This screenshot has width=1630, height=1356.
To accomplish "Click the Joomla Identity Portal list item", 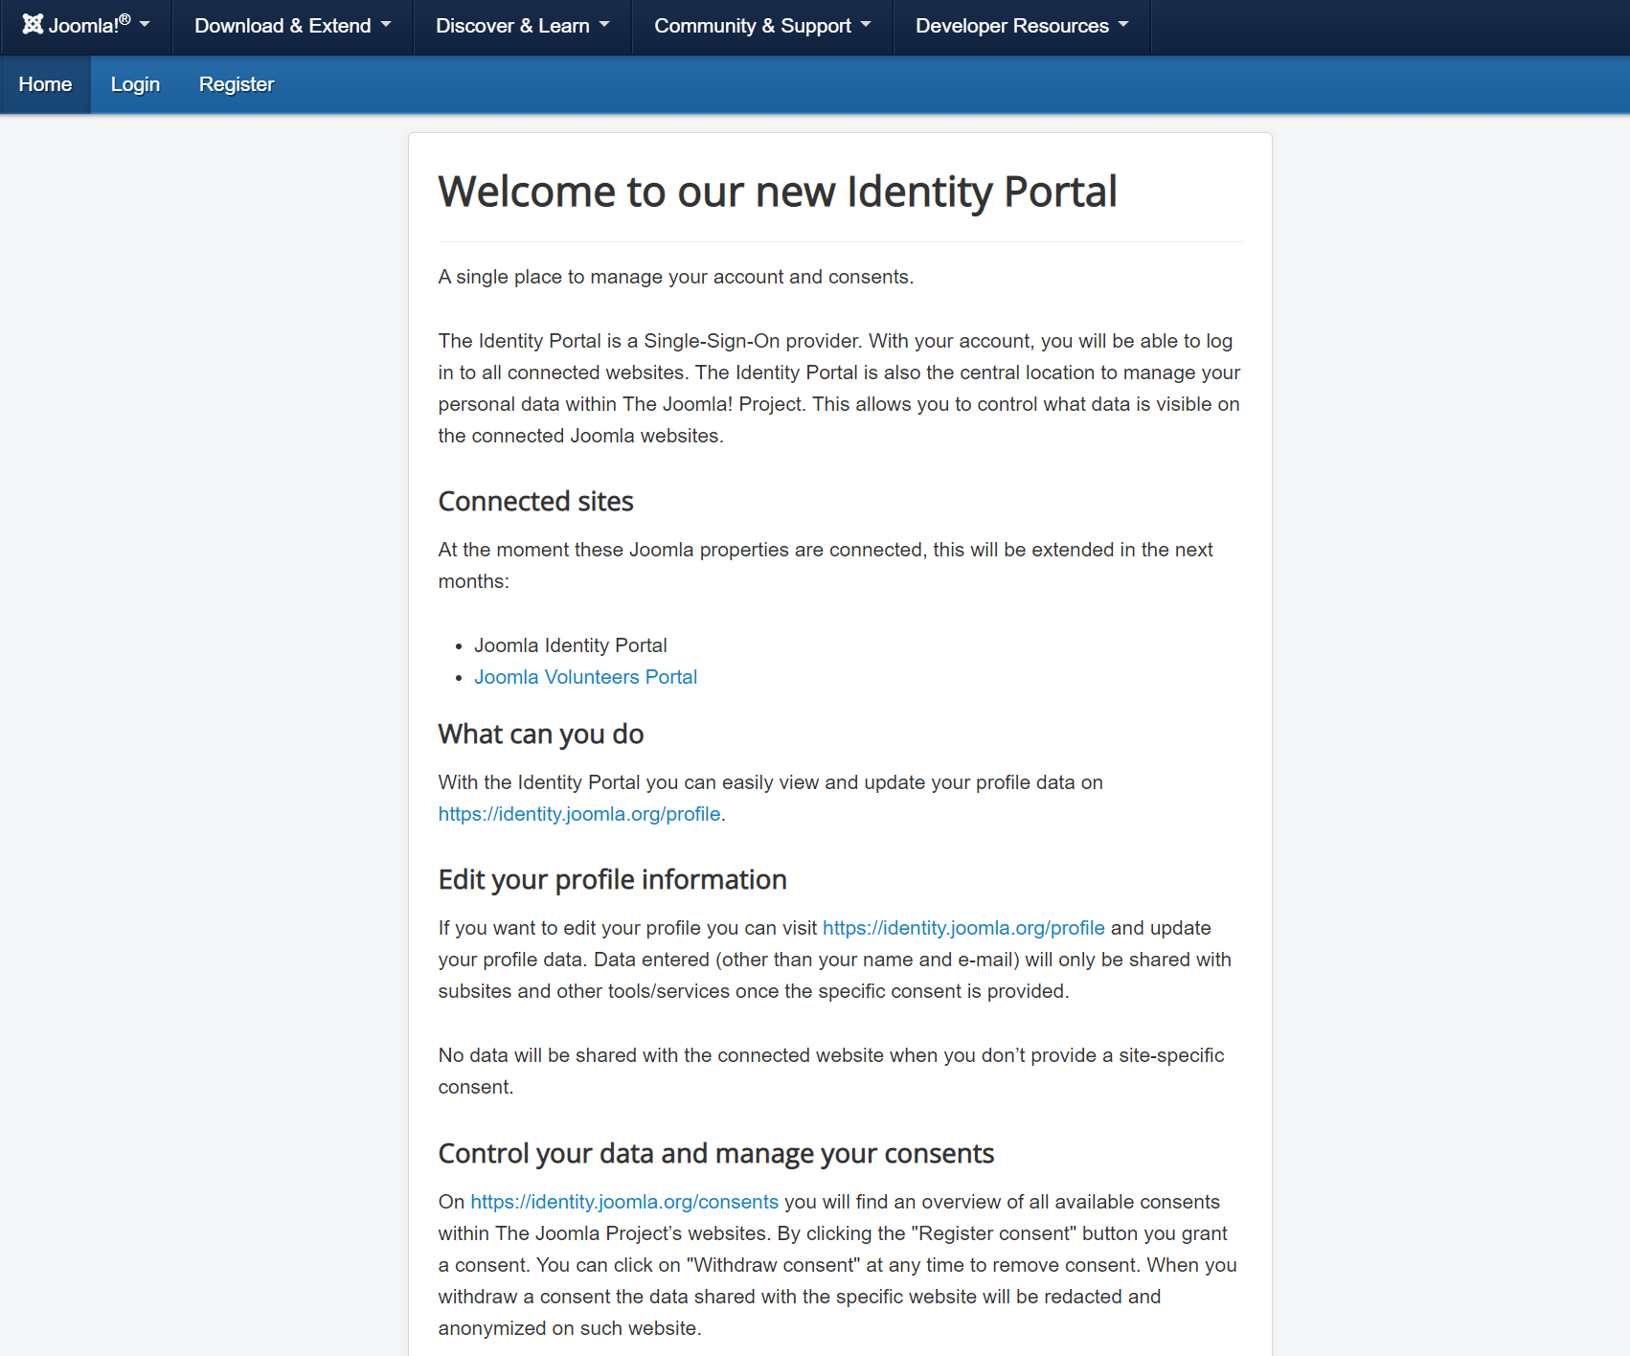I will (570, 645).
